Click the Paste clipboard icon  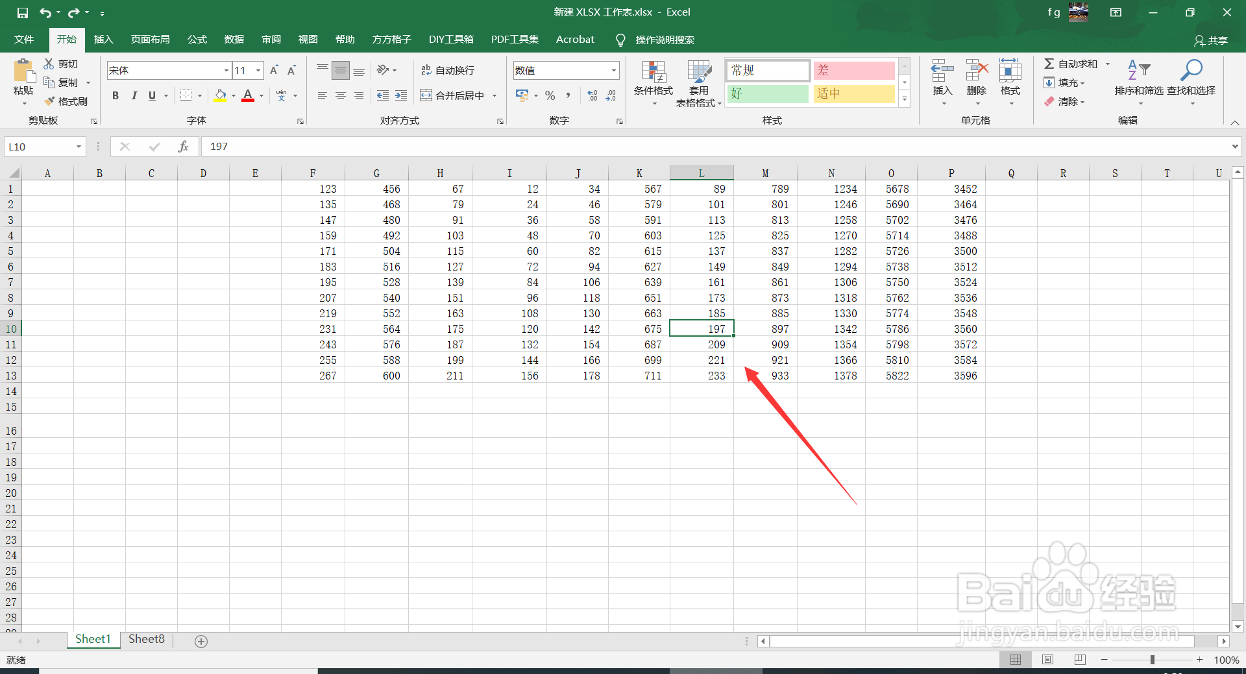(x=23, y=70)
